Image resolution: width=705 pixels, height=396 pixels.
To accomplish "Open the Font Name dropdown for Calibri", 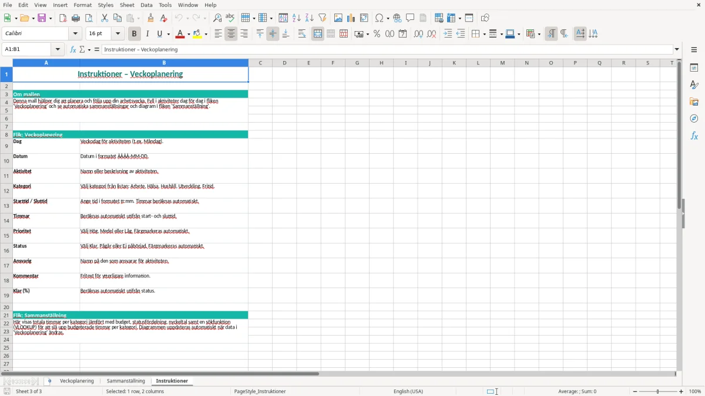I will (x=75, y=34).
